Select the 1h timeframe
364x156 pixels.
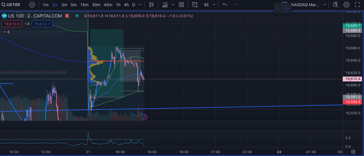(x=118, y=5)
